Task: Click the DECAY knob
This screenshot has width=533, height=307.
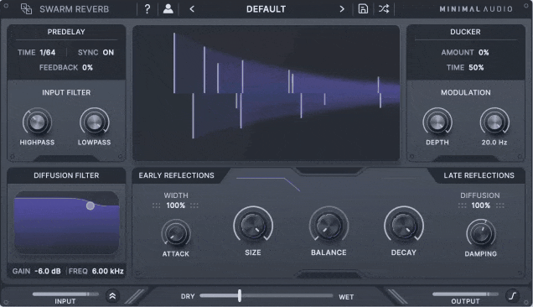Action: click(404, 226)
